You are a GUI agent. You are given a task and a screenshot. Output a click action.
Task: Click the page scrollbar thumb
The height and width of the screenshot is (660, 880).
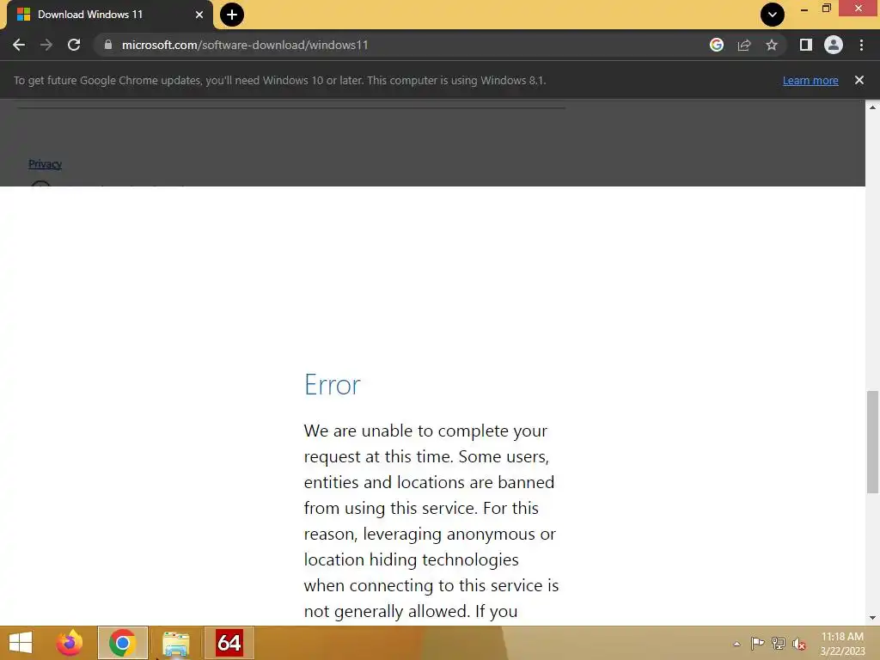click(872, 442)
